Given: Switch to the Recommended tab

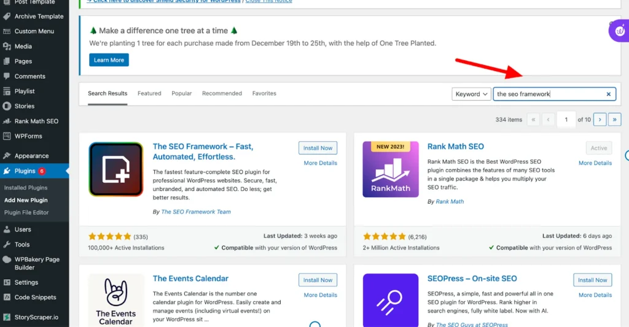Looking at the screenshot, I should 222,93.
